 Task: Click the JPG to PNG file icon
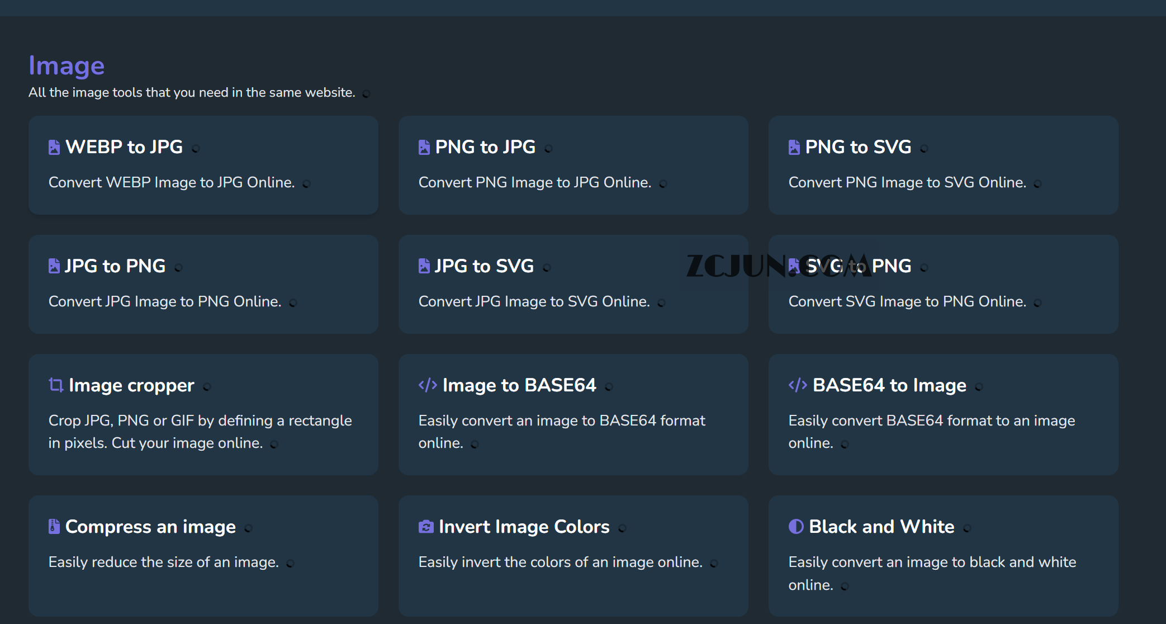(54, 266)
